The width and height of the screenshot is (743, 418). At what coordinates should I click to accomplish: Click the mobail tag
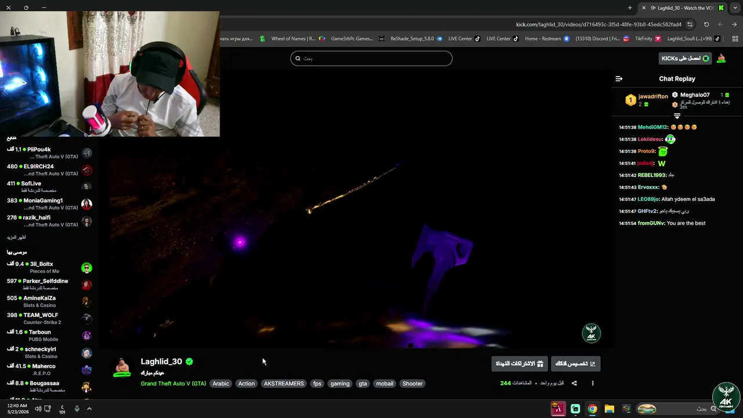coord(385,384)
